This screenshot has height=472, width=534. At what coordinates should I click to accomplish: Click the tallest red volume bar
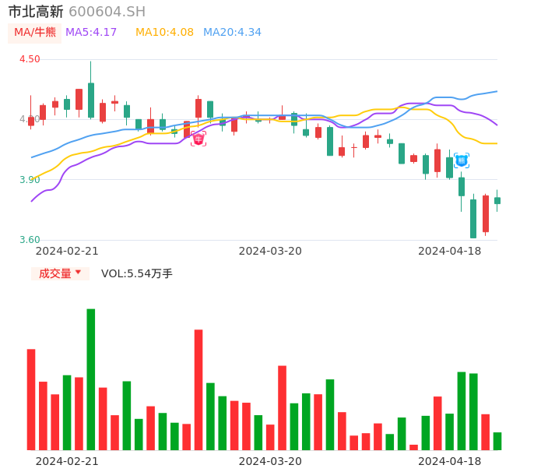point(198,389)
